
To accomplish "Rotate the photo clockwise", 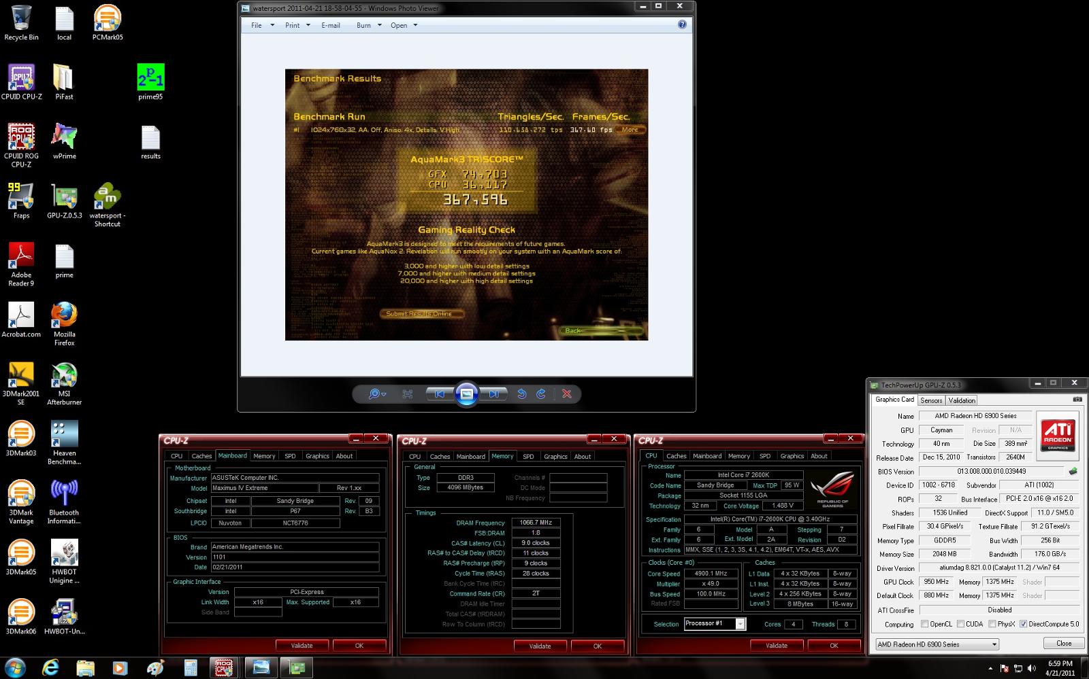I will 541,394.
